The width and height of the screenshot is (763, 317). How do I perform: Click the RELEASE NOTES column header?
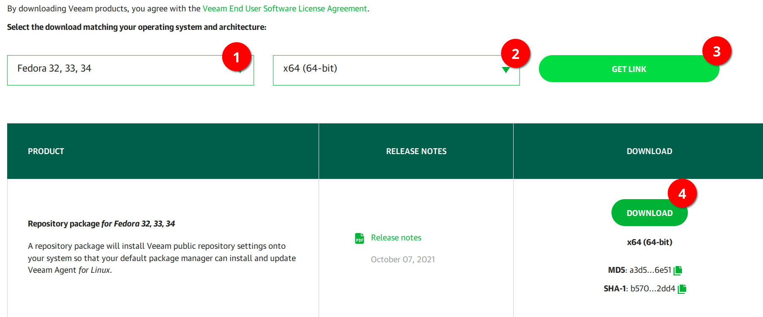[x=416, y=151]
